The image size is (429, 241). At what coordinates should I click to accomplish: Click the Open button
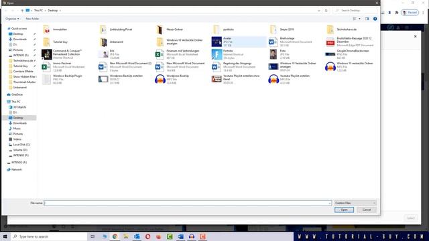pyautogui.click(x=344, y=210)
